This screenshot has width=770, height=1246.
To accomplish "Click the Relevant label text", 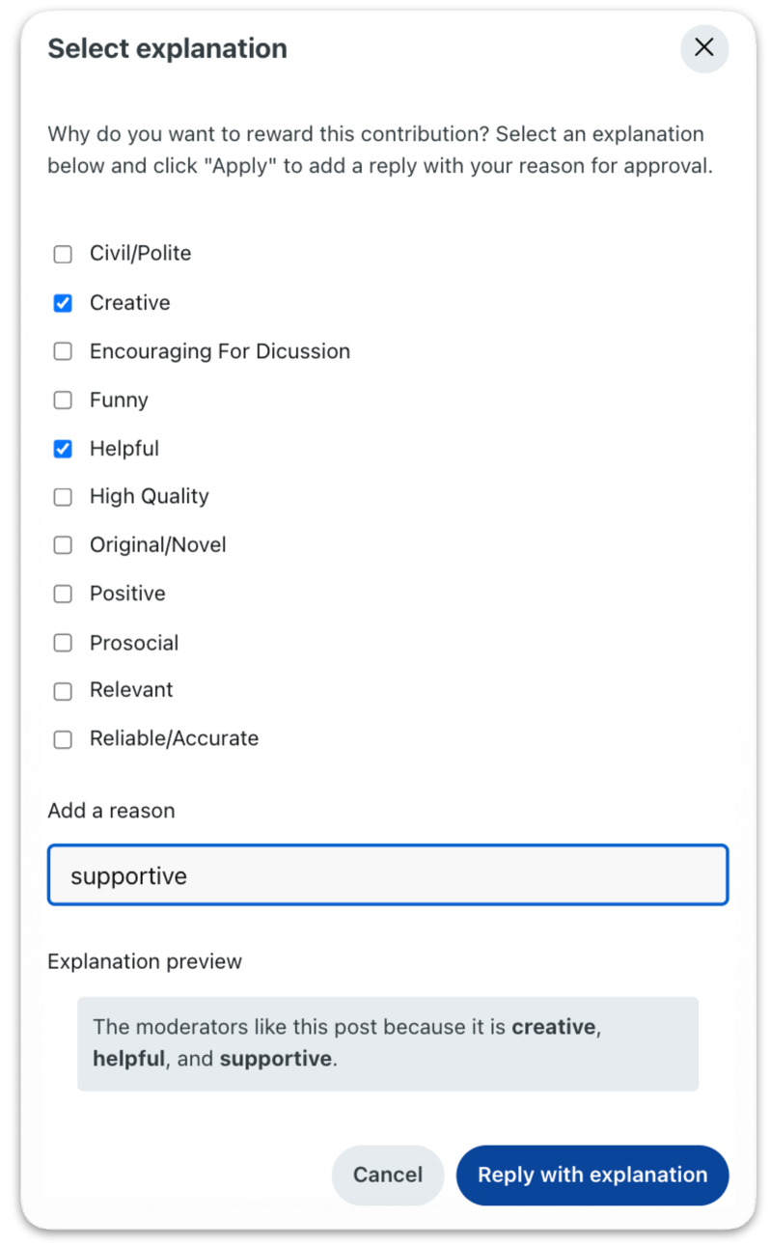I will point(131,690).
